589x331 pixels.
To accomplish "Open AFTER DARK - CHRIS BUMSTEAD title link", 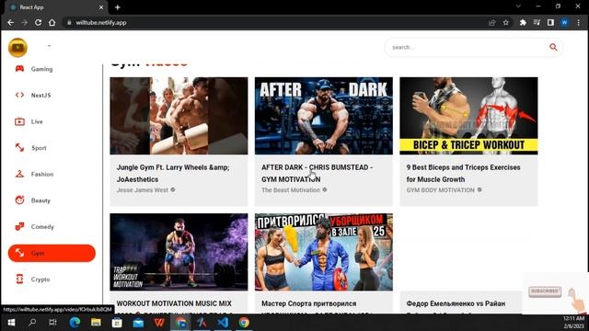I will coord(318,173).
